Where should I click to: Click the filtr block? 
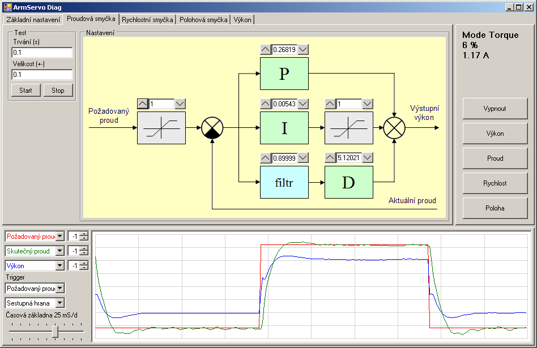(284, 182)
